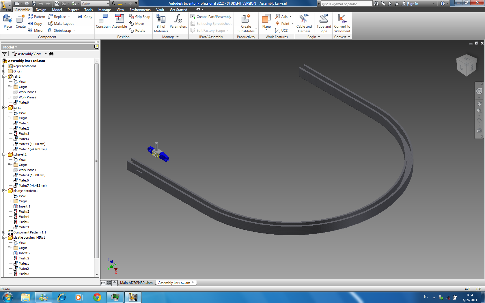Switch to Main AD705430 document tab
This screenshot has width=485, height=303.
point(136,283)
